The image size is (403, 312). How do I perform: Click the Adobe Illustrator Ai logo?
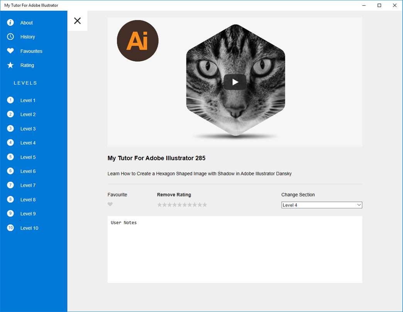coord(137,41)
